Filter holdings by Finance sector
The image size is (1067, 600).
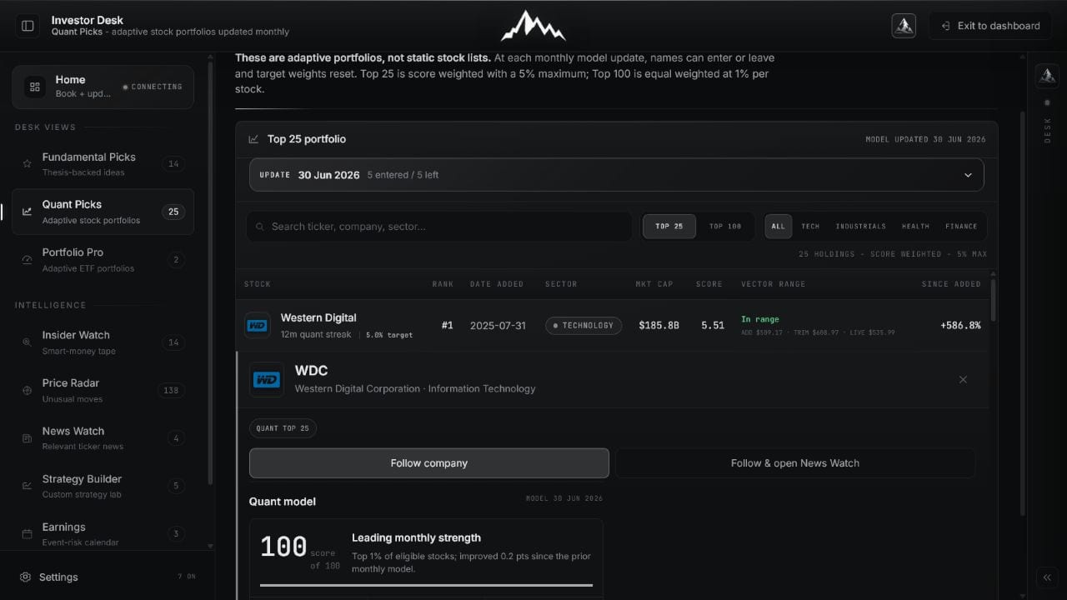[x=961, y=227]
